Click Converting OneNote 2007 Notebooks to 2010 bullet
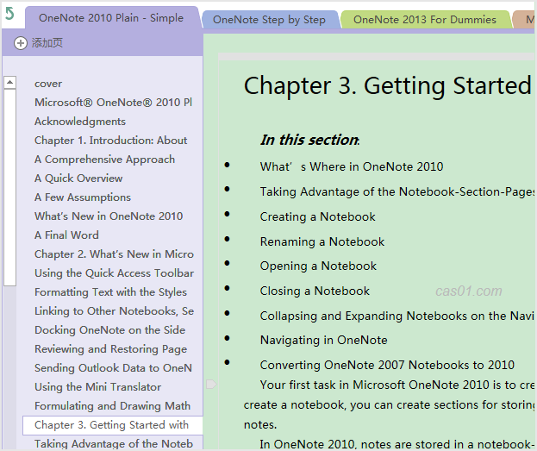Screen dimensions: 537x451 click(387, 365)
